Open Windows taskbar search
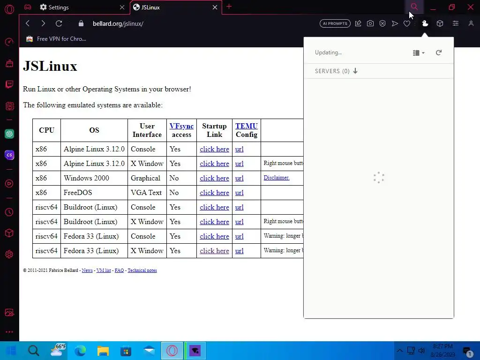 [x=34, y=351]
